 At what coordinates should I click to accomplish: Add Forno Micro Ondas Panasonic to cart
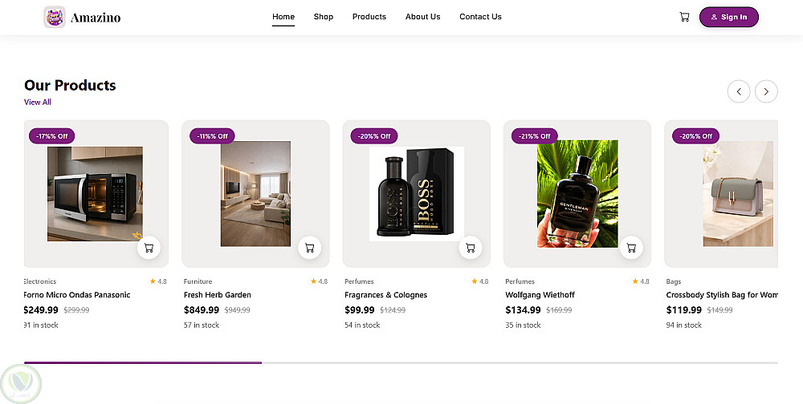[149, 248]
